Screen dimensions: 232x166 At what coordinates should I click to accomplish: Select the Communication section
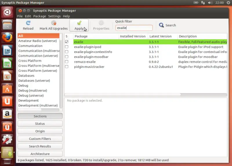pyautogui.click(x=39, y=46)
